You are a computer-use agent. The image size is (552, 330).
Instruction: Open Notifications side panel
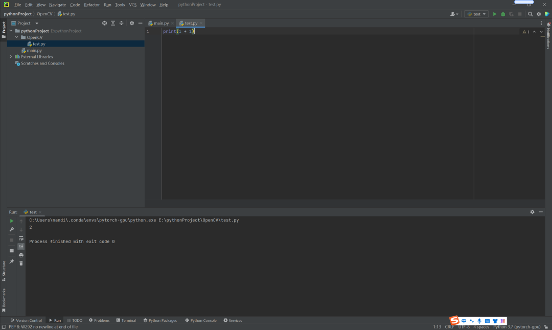(548, 36)
